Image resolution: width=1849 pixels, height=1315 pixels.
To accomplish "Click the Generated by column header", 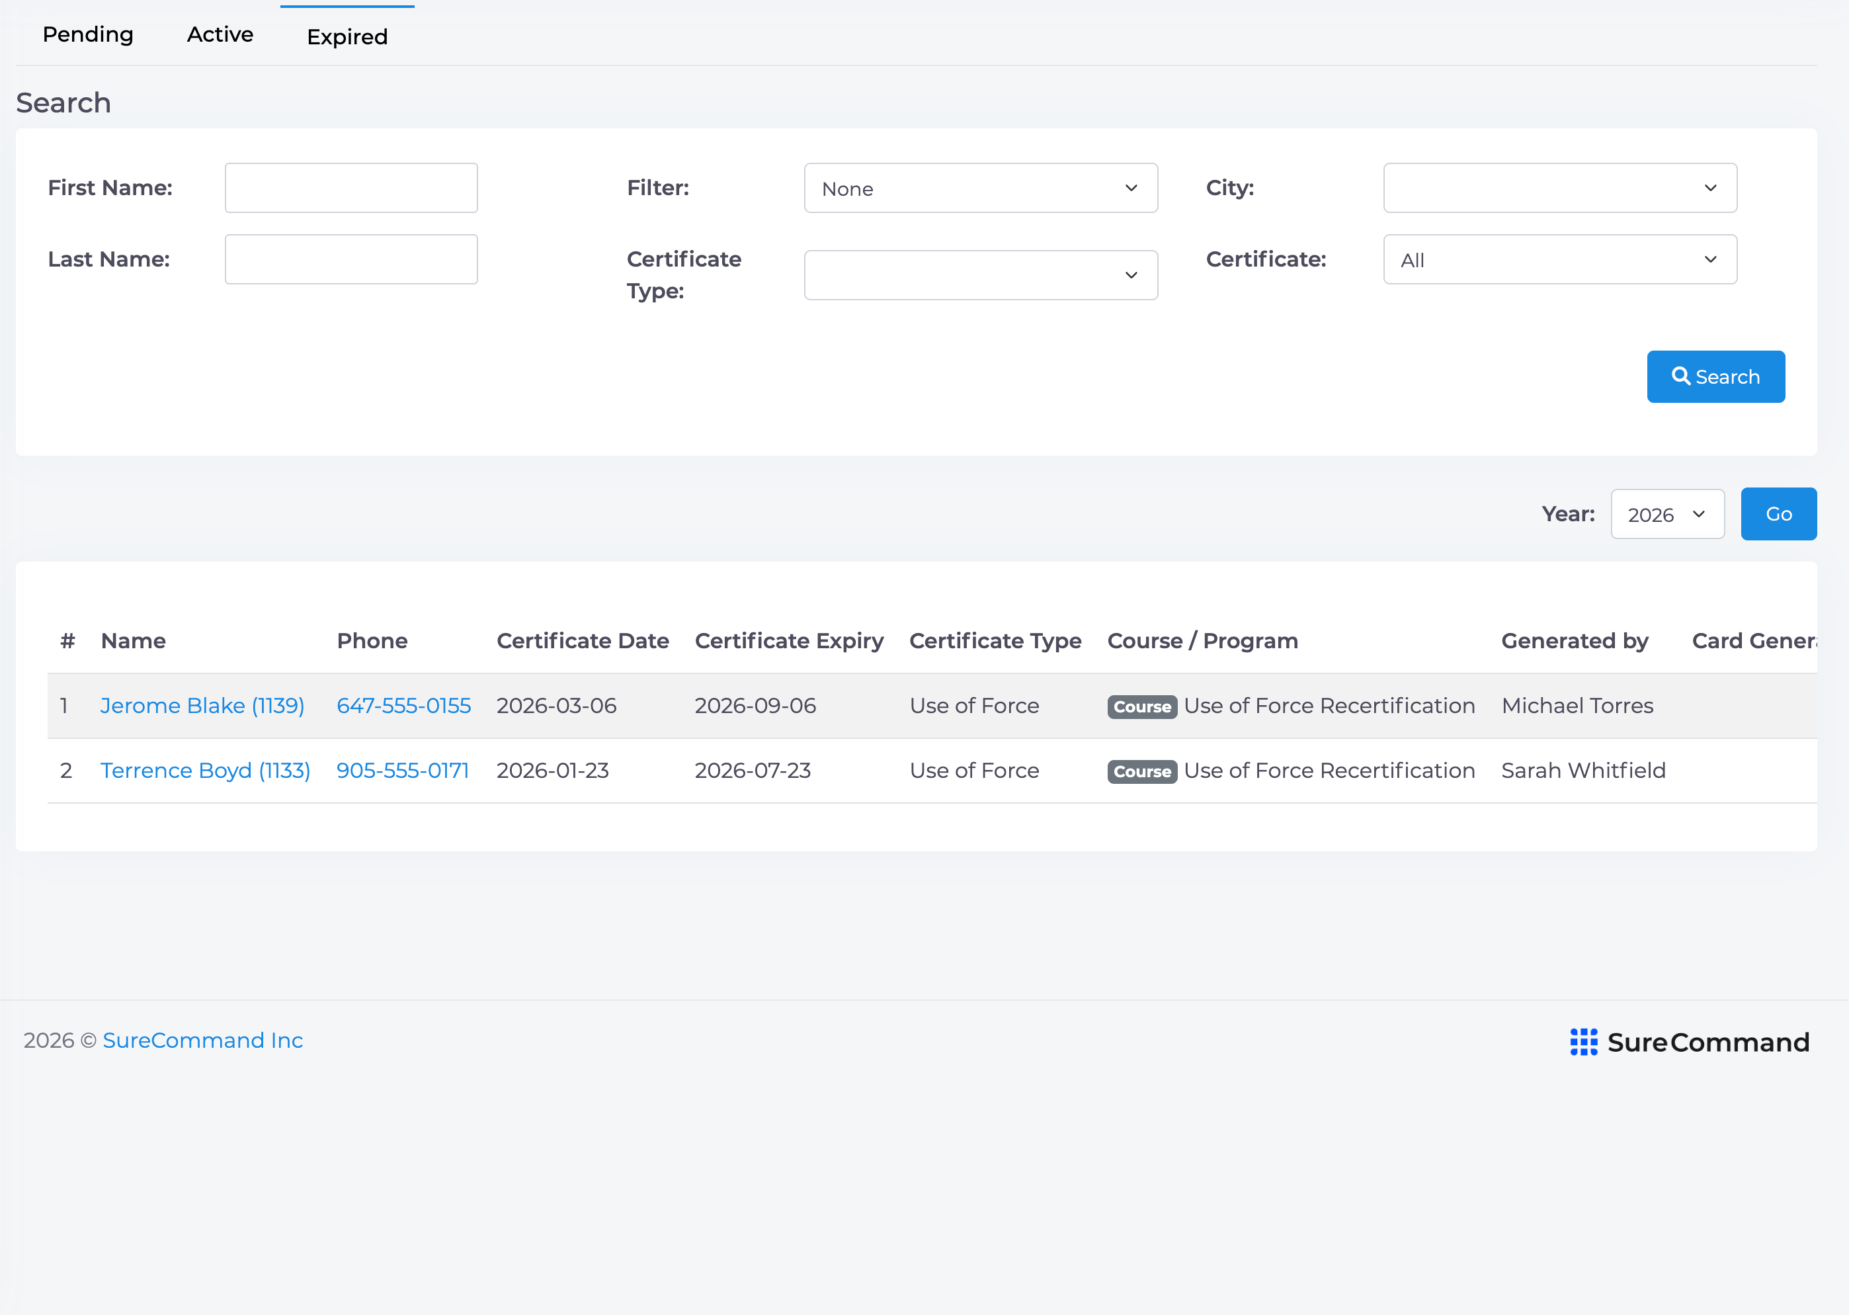I will pyautogui.click(x=1575, y=642).
